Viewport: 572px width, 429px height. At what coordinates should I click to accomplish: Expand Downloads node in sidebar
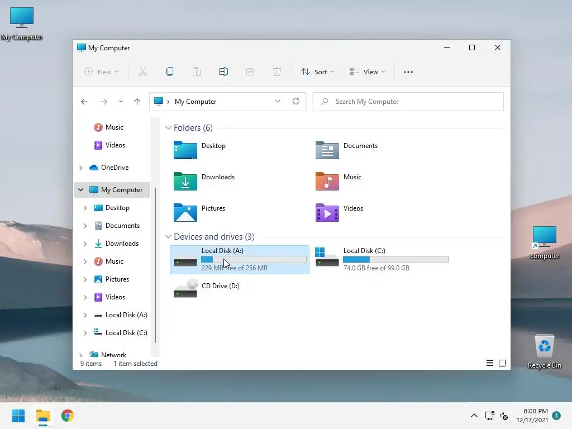click(x=85, y=244)
